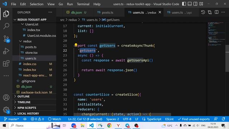Image resolution: width=229 pixels, height=129 pixels.
Task: Open the Explorer view in activity bar
Action: coord(6,14)
